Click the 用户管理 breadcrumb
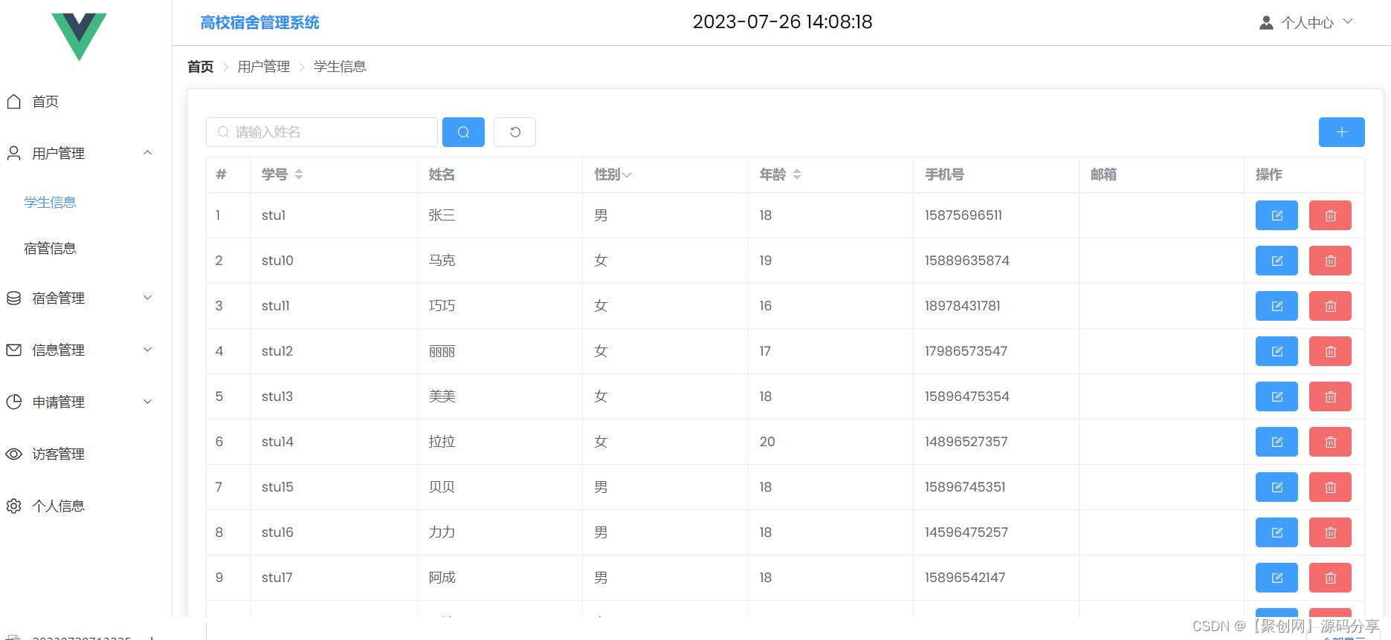The width and height of the screenshot is (1391, 640). pos(264,67)
